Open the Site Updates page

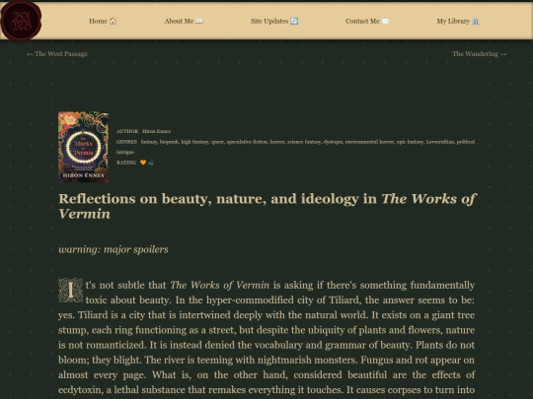pos(274,21)
